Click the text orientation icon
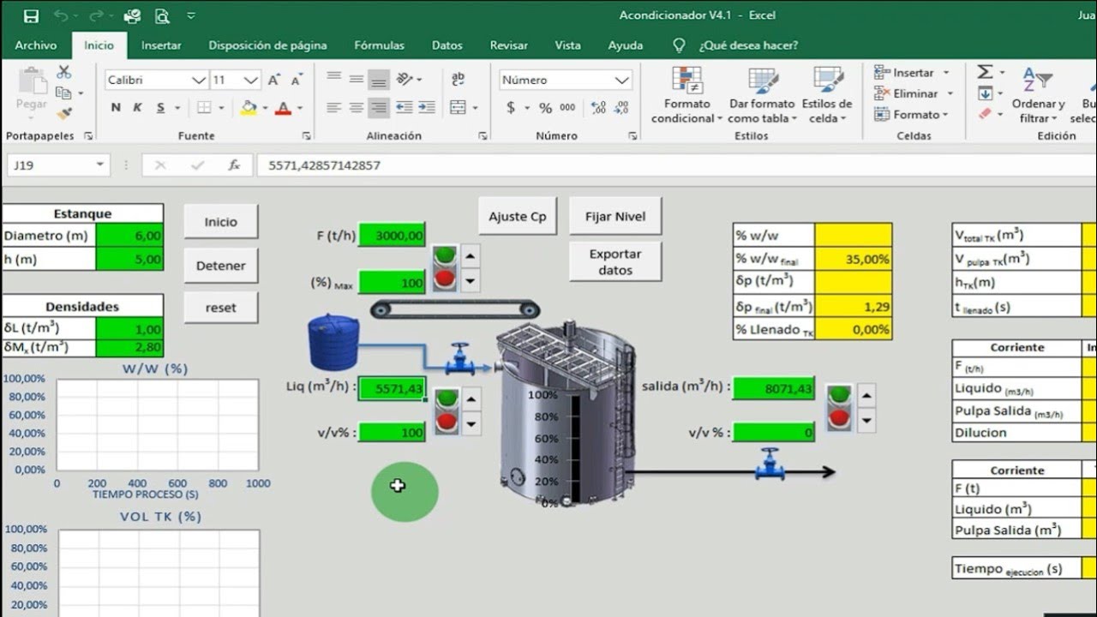 405,80
